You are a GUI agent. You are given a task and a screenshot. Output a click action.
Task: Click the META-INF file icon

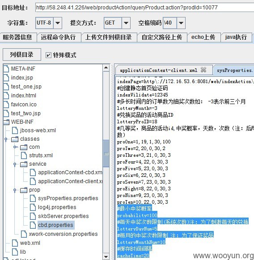(6, 68)
